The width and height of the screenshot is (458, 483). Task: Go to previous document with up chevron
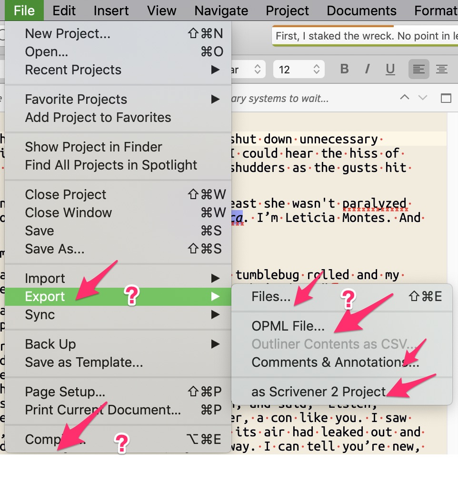click(x=405, y=98)
